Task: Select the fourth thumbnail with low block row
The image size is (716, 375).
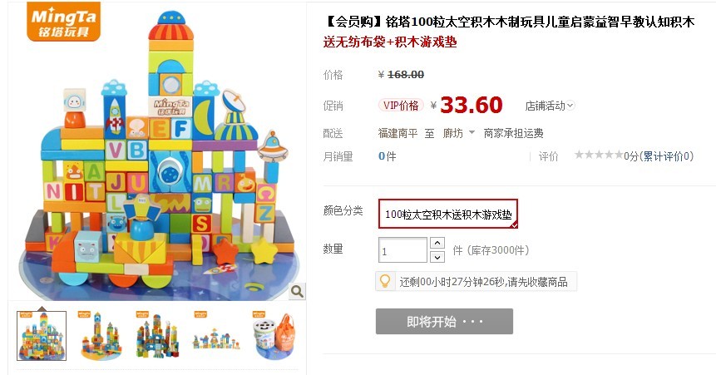Action: tap(216, 336)
